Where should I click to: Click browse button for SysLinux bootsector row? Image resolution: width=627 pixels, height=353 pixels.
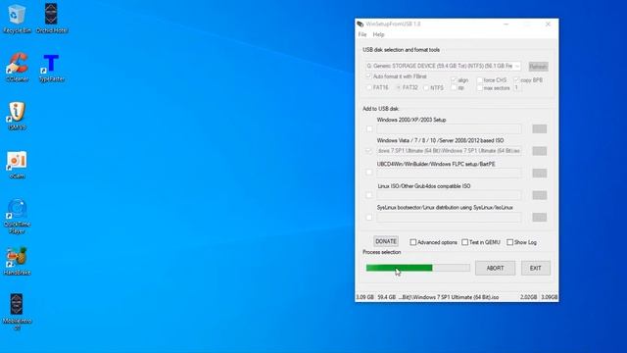(x=540, y=218)
